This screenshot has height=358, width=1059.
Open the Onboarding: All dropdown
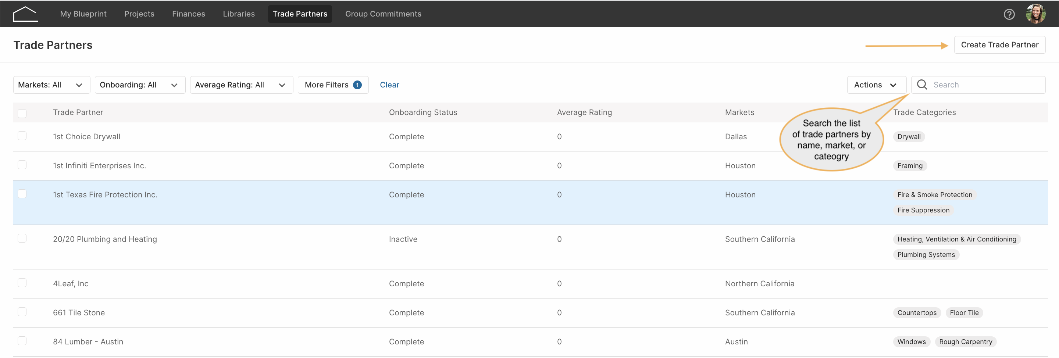click(x=140, y=85)
